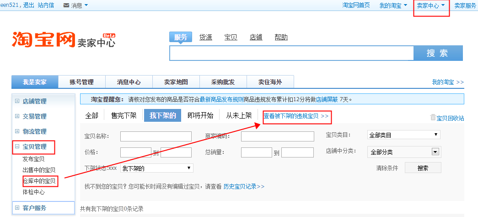
Task: Focus the 宝贝名称 input field
Action: pos(156,136)
